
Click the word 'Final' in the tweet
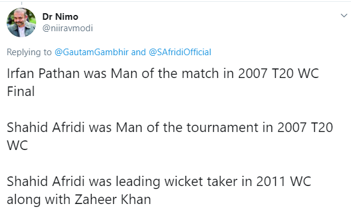(x=20, y=91)
